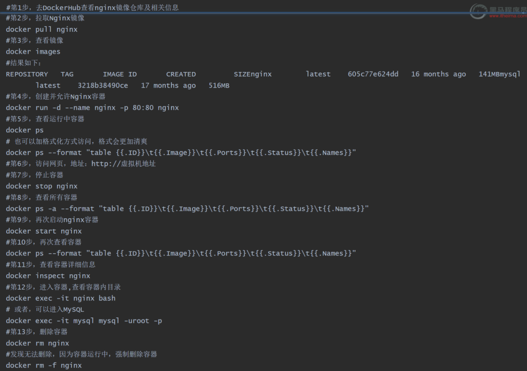This screenshot has height=371, width=527.
Task: Click the REPOSITORY column header in the output
Action: (27, 74)
